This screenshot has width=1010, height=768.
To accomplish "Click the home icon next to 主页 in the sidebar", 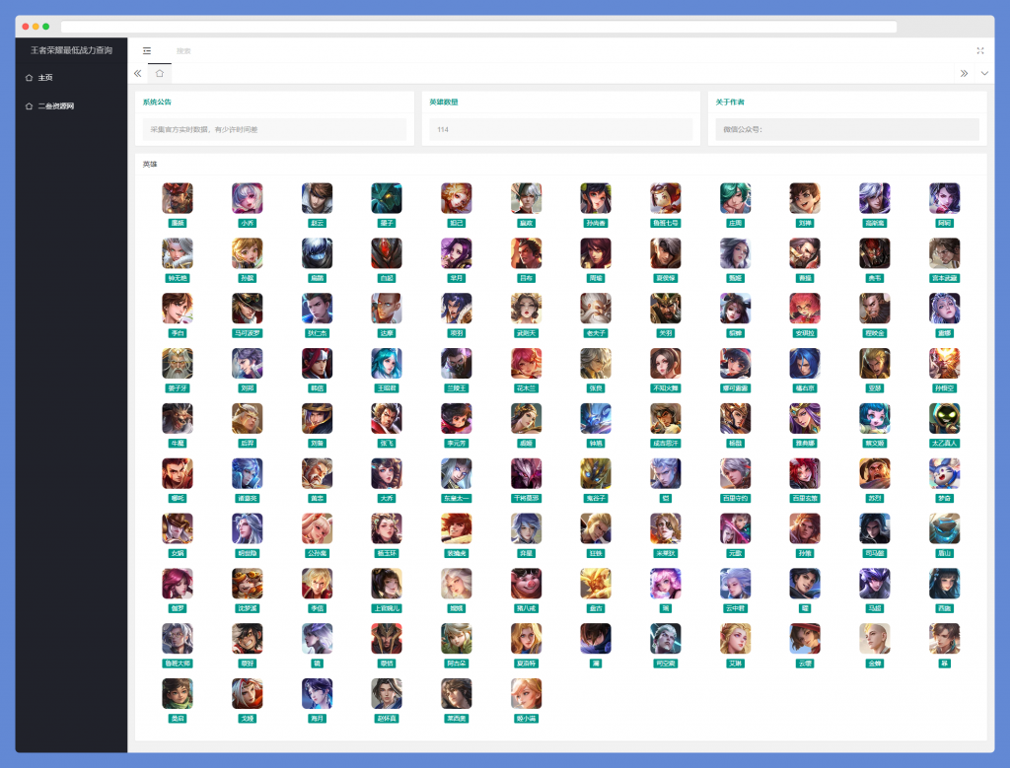I will point(29,78).
